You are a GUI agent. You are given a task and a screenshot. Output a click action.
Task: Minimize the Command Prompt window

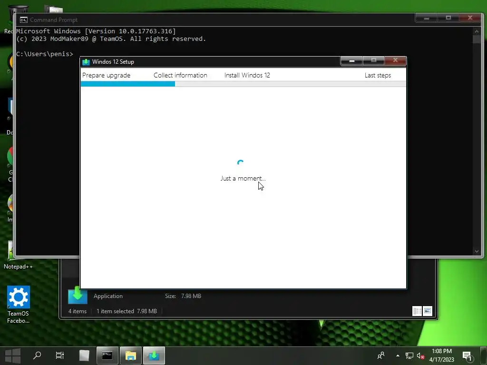(x=427, y=19)
